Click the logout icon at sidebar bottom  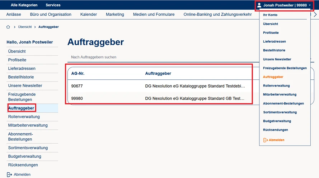(10, 174)
